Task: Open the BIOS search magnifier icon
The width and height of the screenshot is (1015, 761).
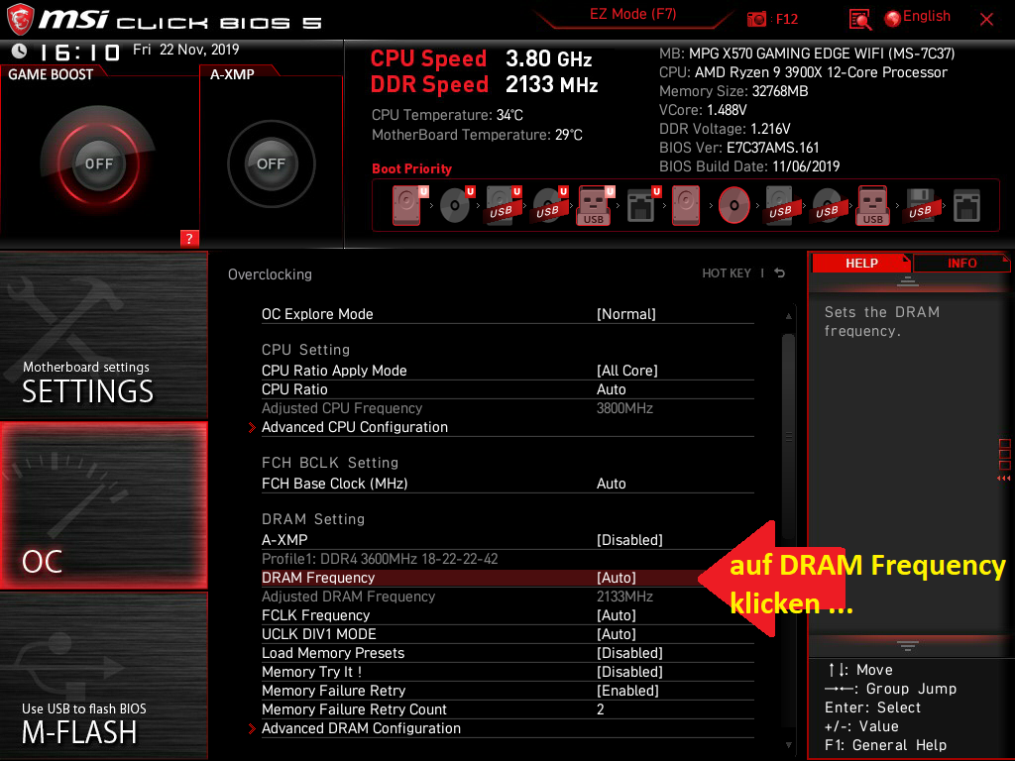Action: [x=859, y=20]
